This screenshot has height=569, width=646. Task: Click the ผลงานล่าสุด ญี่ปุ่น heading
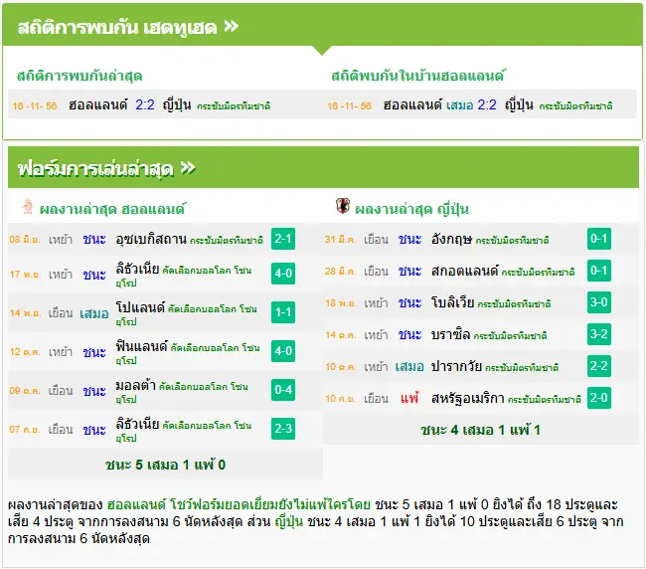412,209
